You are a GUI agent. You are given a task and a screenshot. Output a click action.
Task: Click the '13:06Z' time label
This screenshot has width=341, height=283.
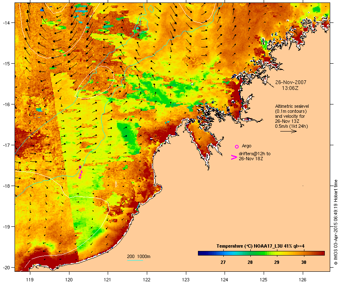[290, 88]
